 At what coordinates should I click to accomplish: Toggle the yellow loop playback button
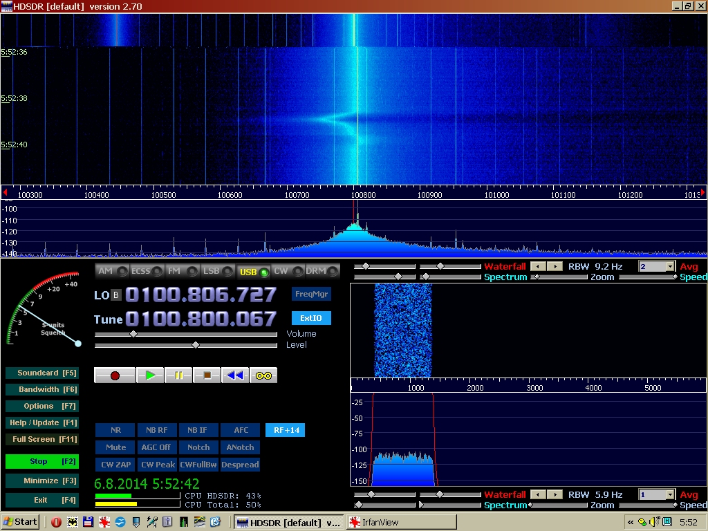263,375
